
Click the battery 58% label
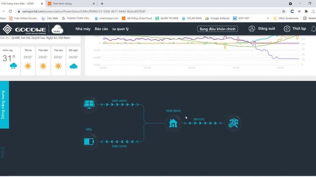point(89,129)
